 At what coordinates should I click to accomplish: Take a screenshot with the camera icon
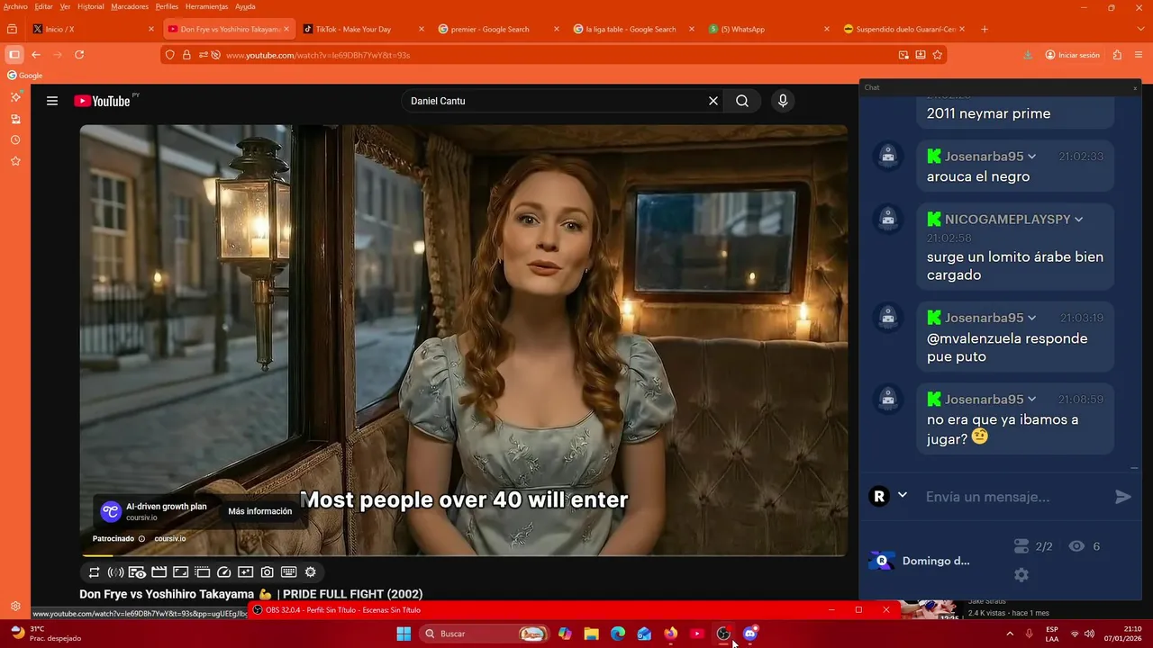(x=268, y=572)
